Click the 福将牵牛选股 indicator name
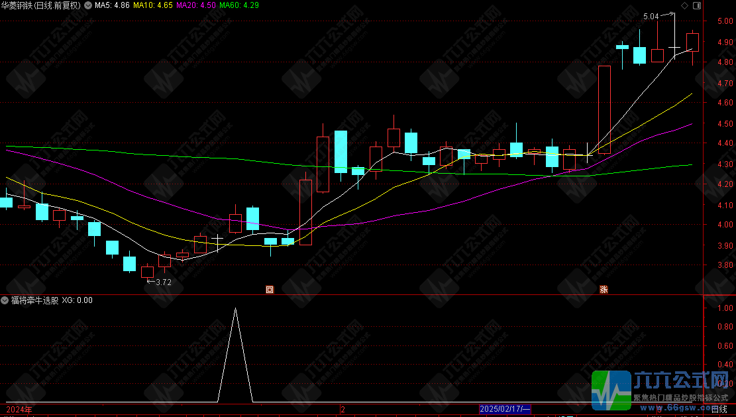Screen dimensions: 736x417 click(34, 300)
